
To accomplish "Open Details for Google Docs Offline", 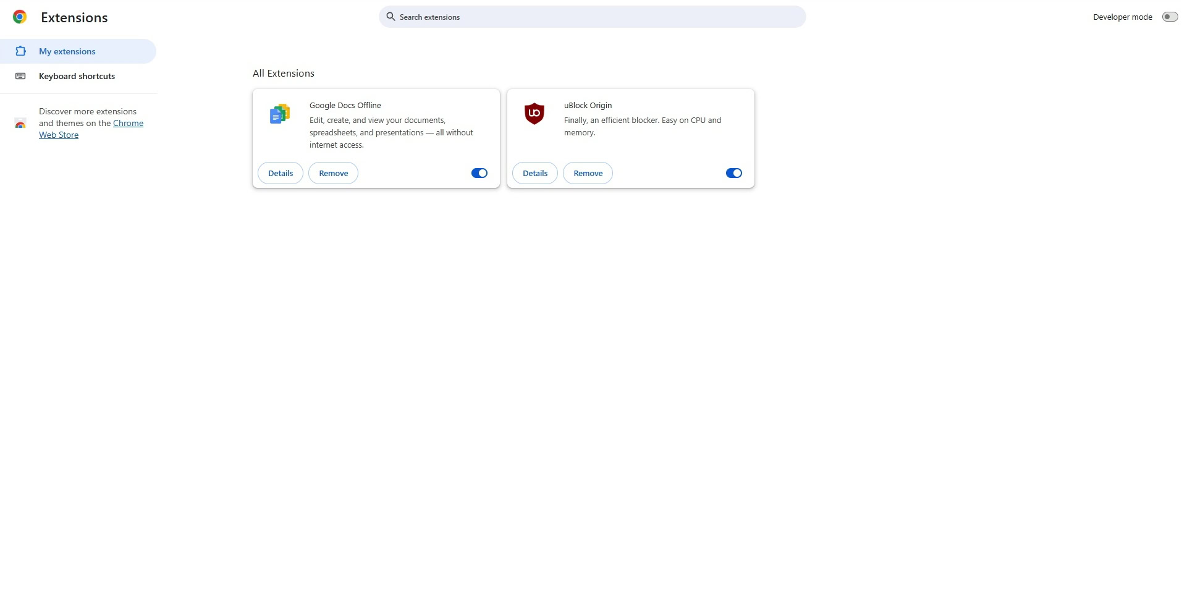I will [281, 173].
